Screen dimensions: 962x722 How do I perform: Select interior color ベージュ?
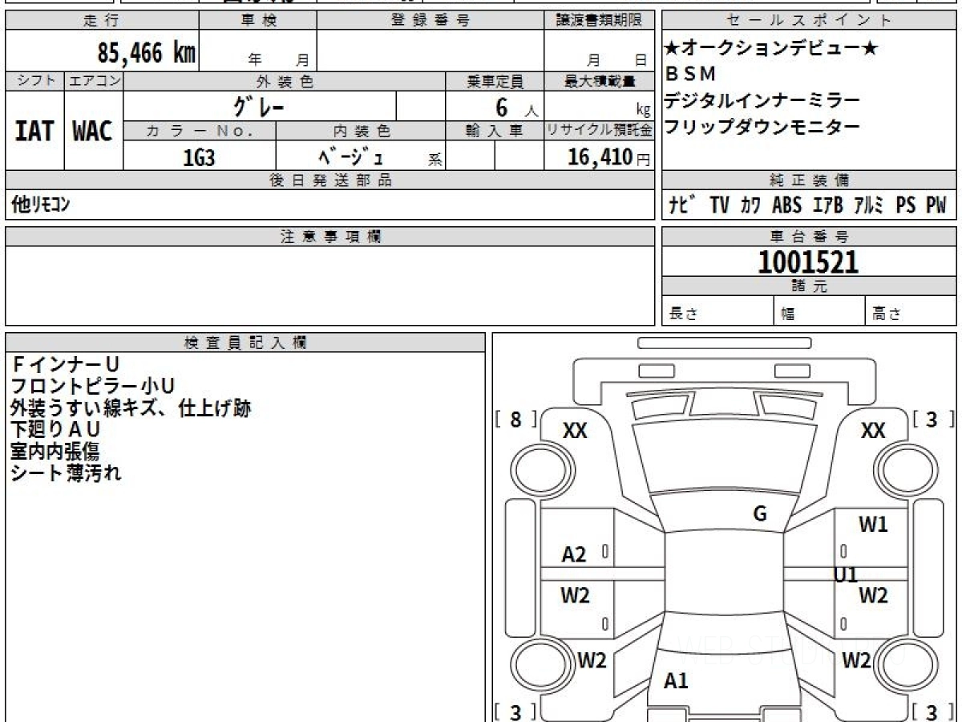coord(351,158)
